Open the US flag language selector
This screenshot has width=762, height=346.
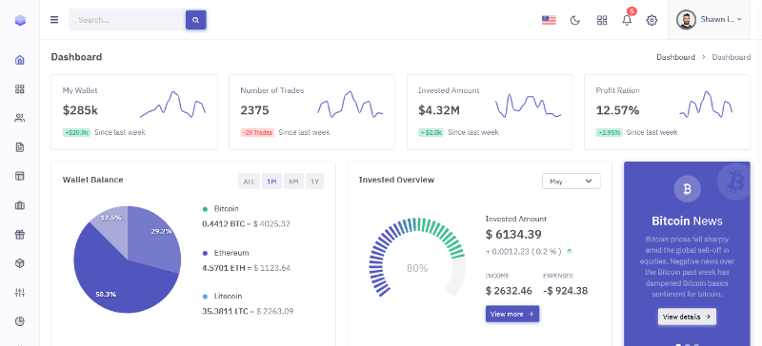click(549, 20)
